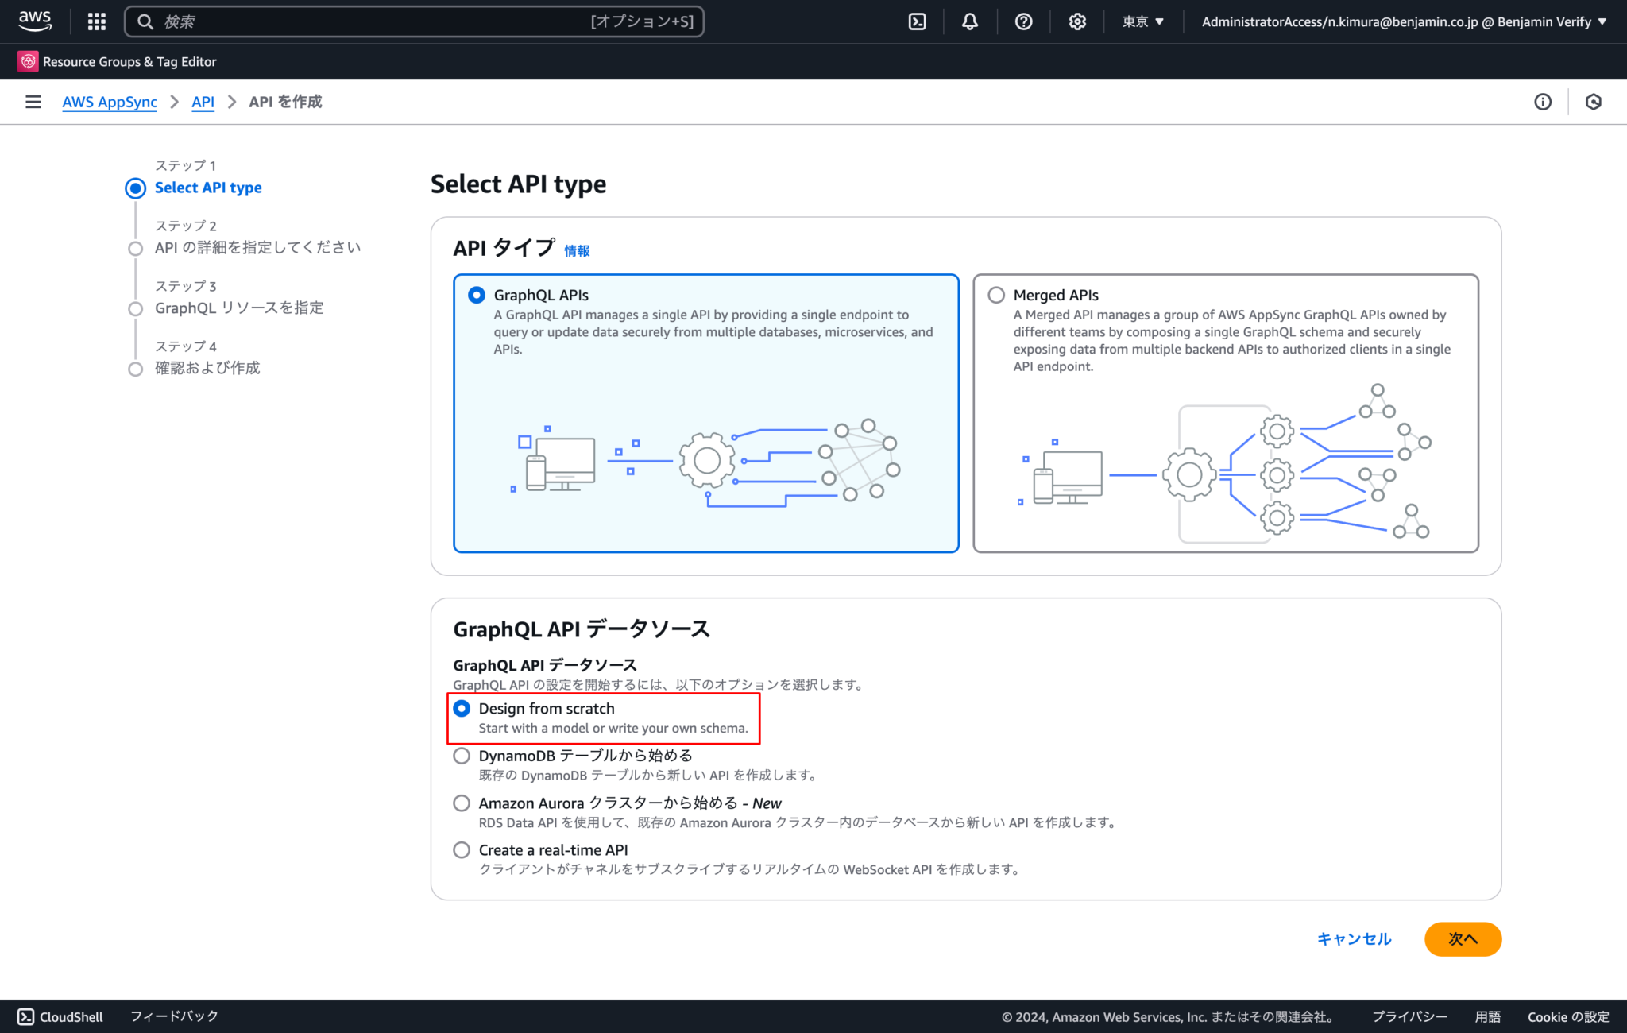The height and width of the screenshot is (1033, 1627).
Task: Open Resource Groups & Tag Editor favorite
Action: 117,61
